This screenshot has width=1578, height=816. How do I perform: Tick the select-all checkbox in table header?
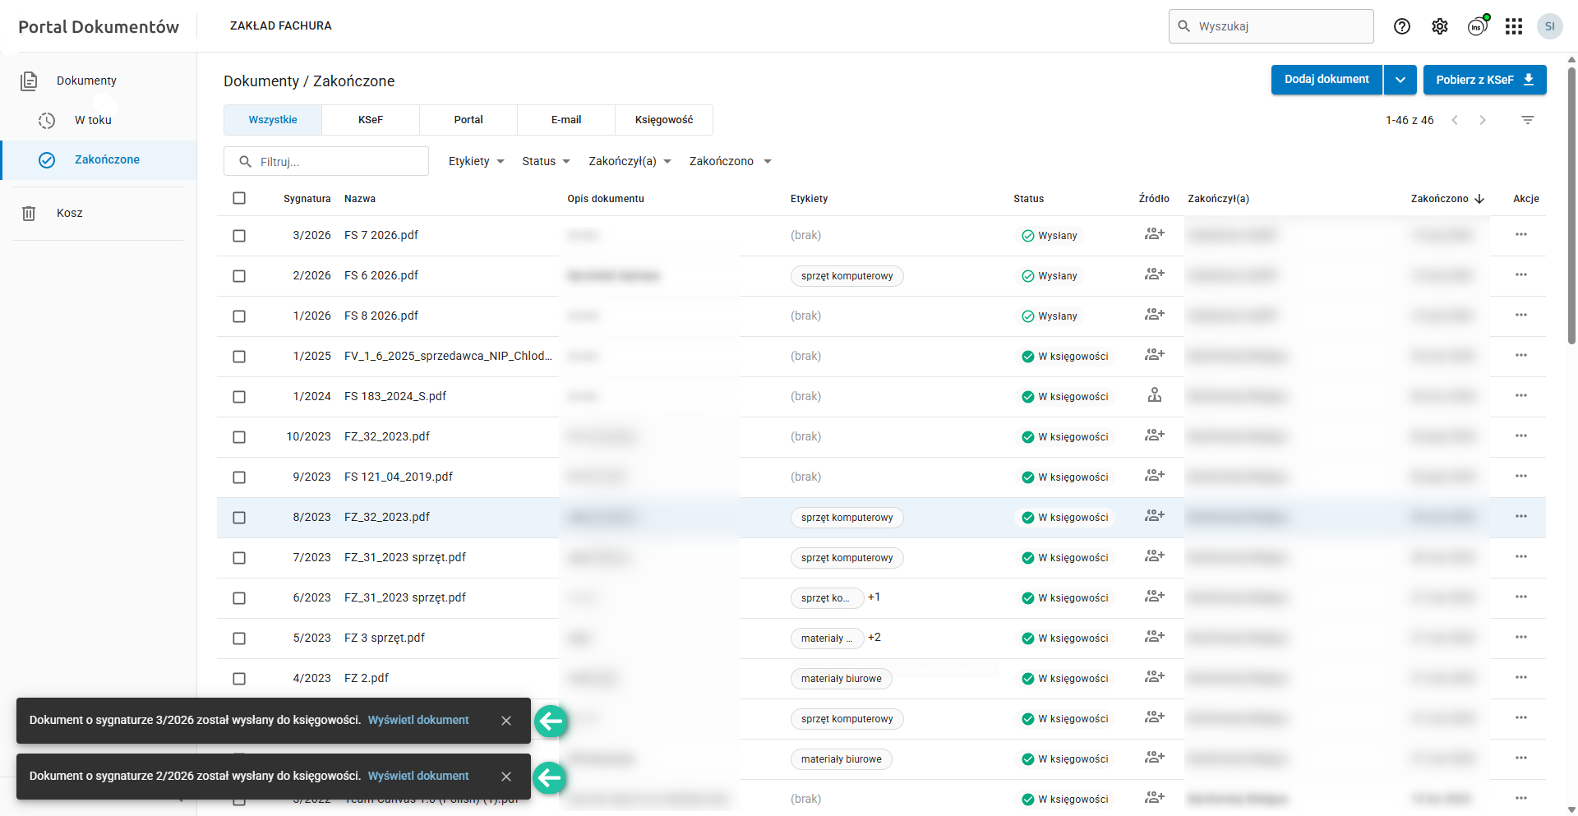[x=239, y=198]
